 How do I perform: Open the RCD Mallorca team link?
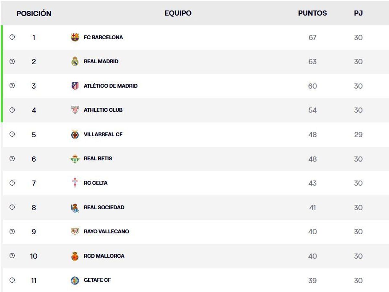(104, 256)
